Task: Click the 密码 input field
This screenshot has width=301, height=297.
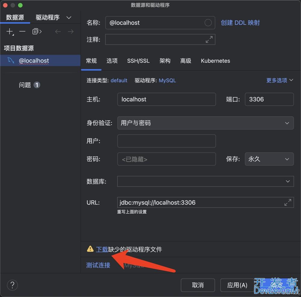Action: click(x=167, y=159)
